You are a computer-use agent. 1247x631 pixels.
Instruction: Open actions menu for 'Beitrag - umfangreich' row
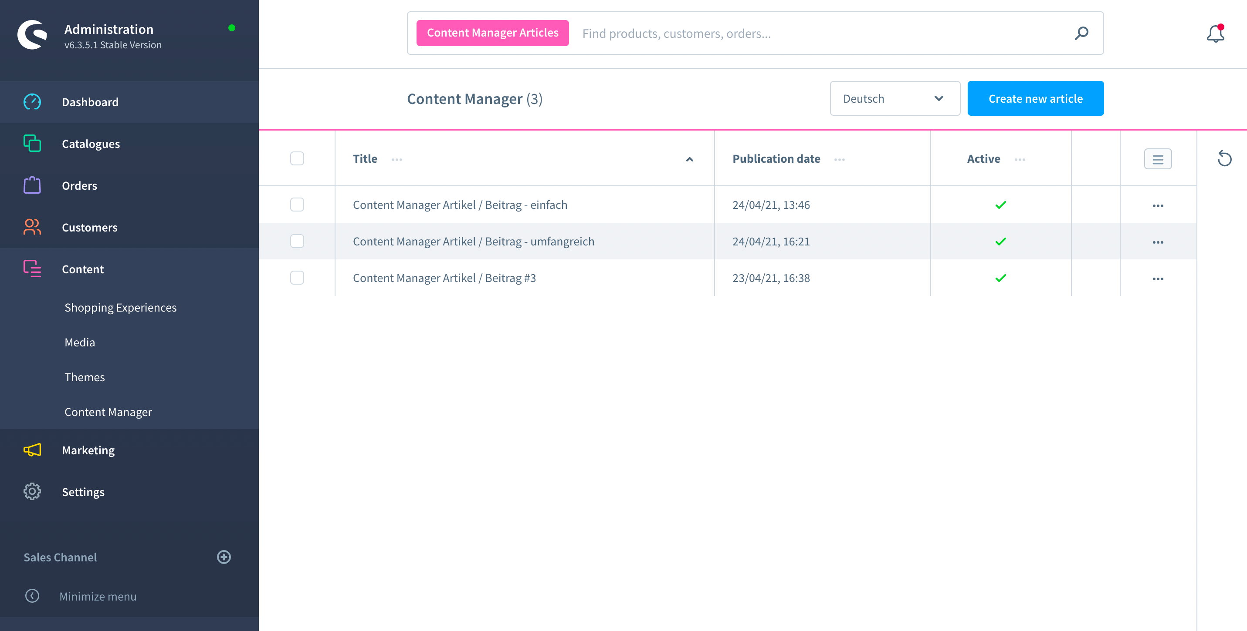point(1157,242)
